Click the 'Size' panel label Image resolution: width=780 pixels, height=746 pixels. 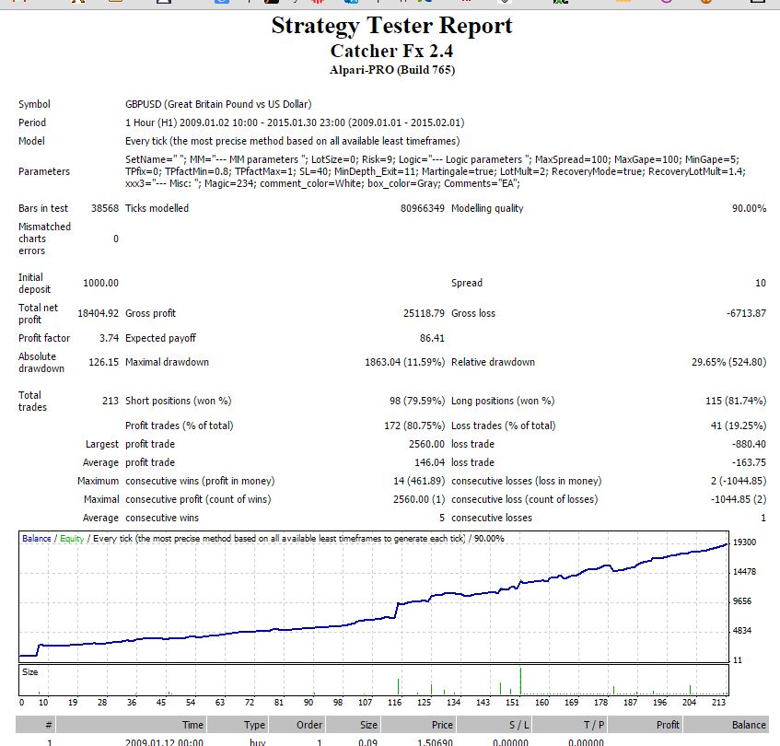29,672
